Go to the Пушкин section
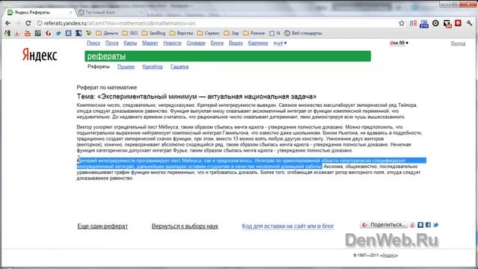478x269 pixels. [x=126, y=67]
